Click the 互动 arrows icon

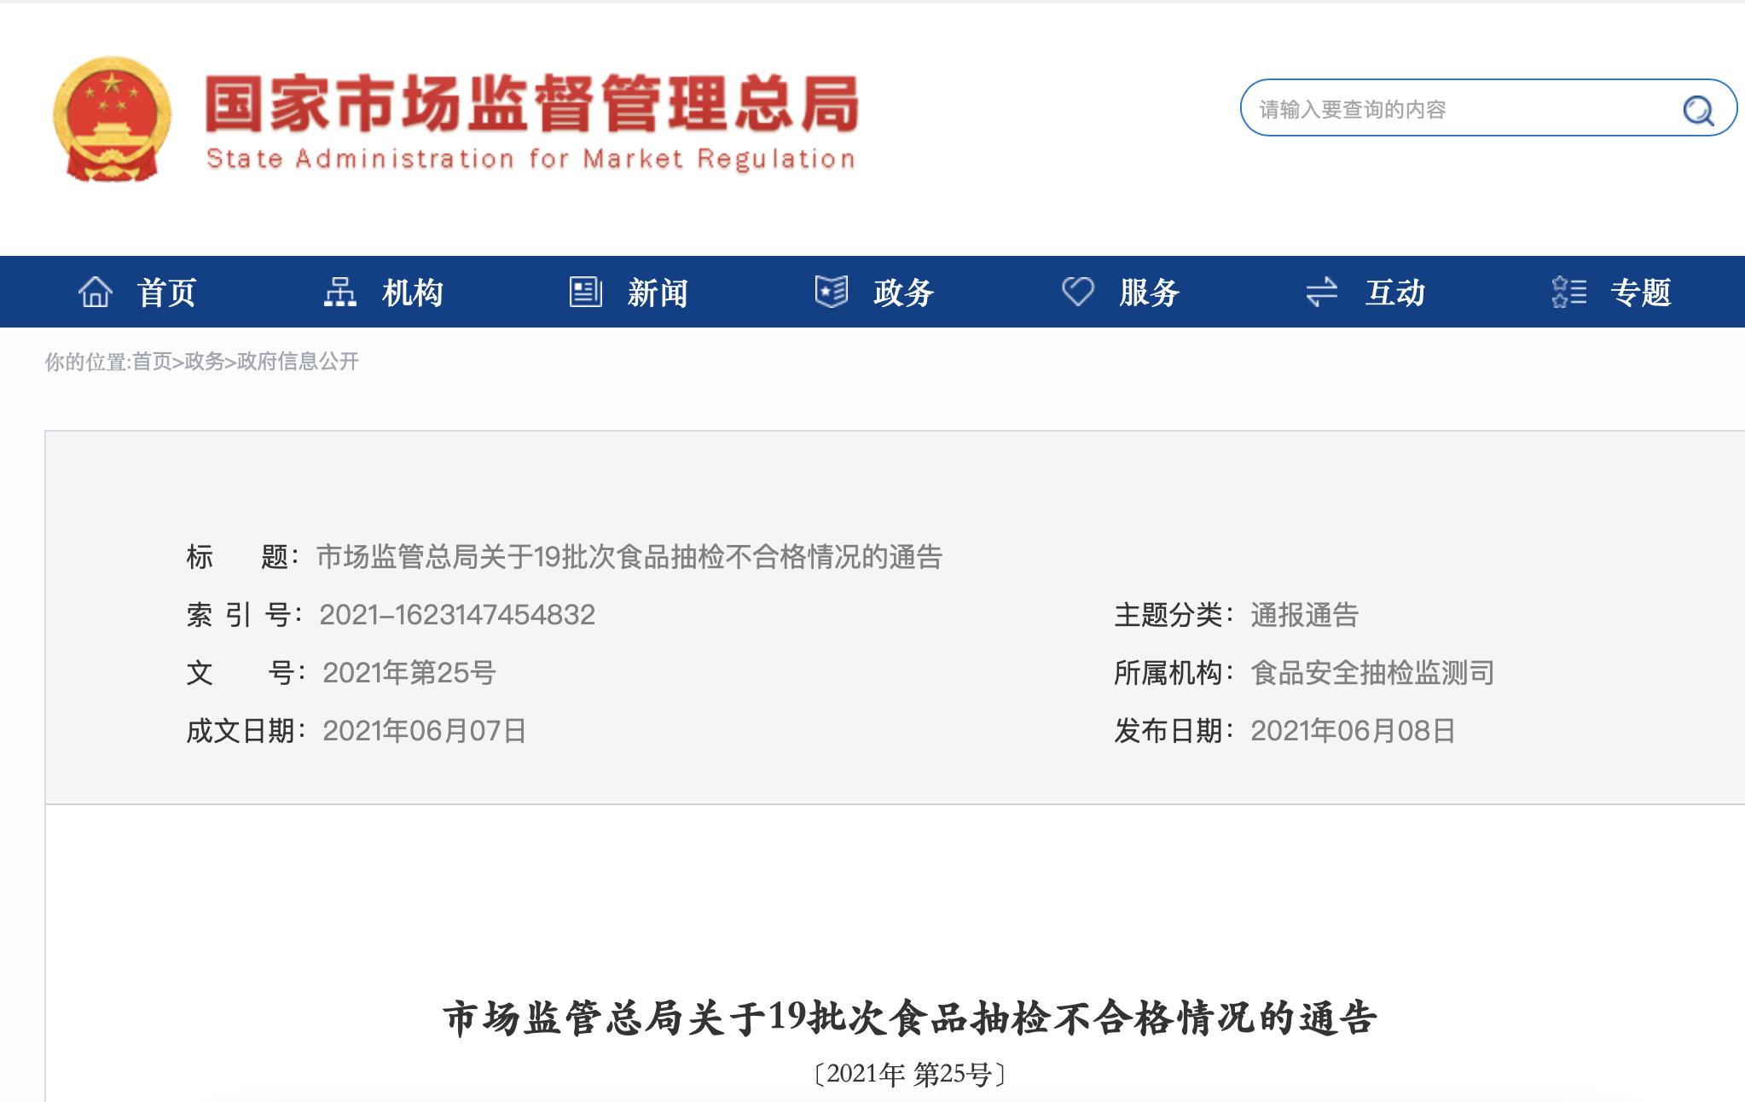[x=1321, y=292]
